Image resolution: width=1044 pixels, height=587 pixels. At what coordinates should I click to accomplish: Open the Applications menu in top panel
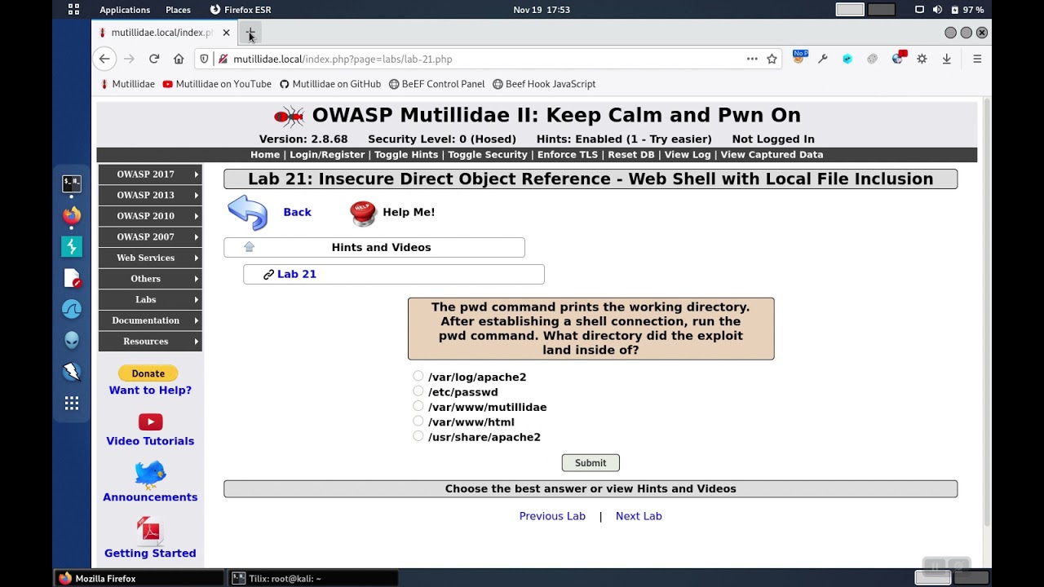point(125,10)
